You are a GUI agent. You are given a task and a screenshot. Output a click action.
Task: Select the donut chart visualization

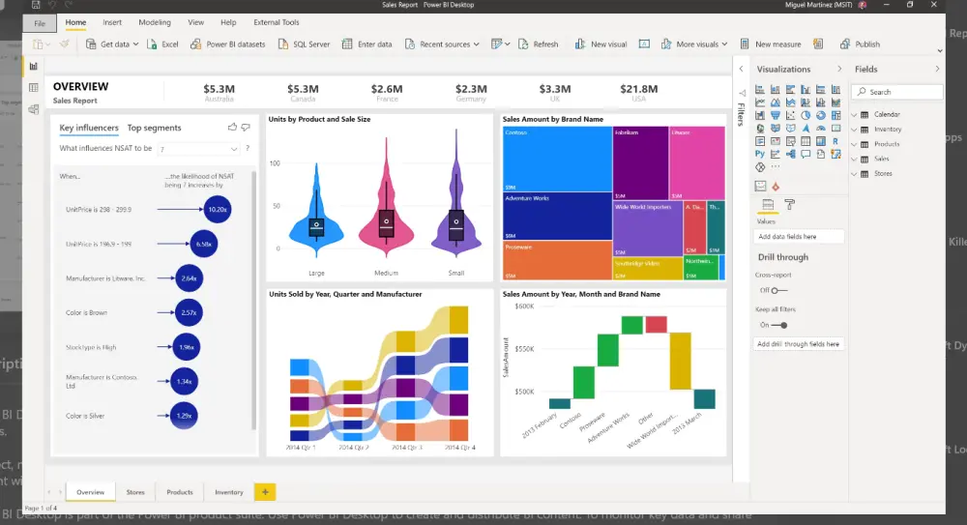[821, 115]
